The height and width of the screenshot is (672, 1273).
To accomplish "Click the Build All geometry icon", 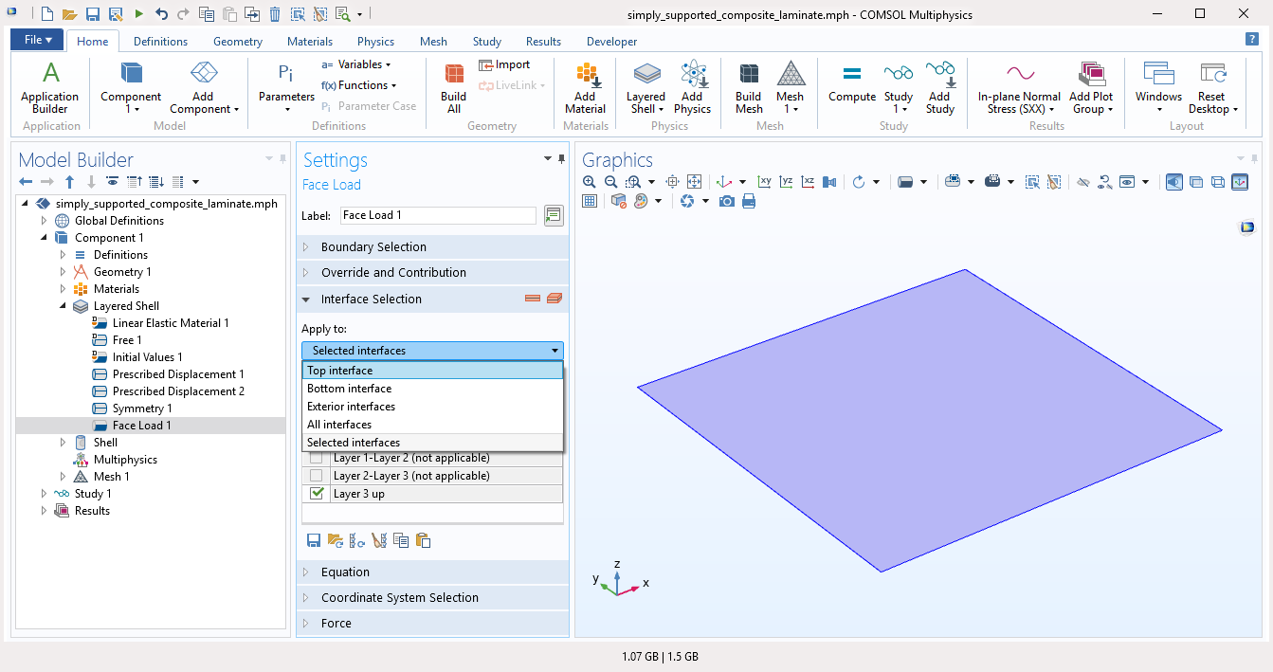I will point(453,87).
